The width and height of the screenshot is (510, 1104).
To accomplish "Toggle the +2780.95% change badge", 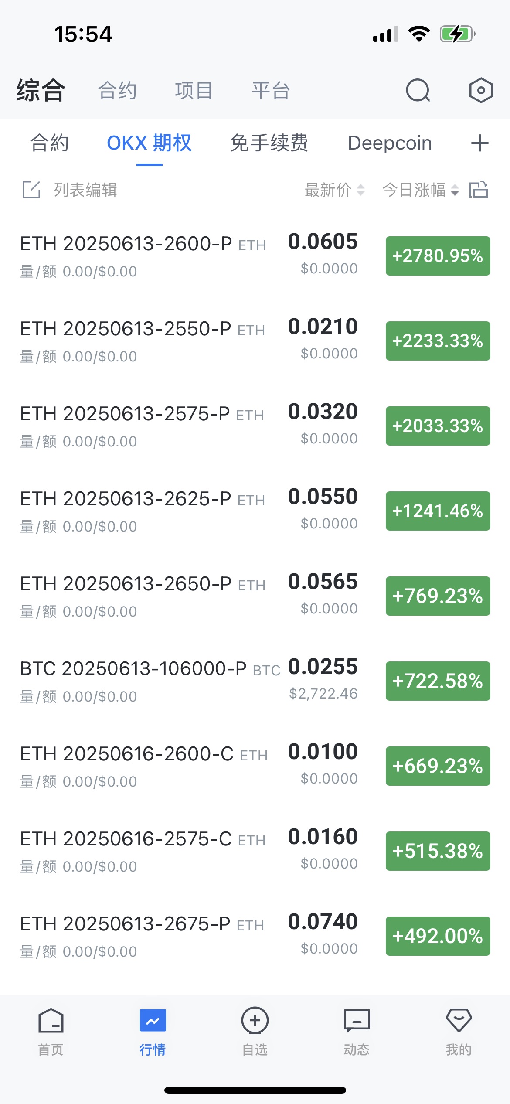I will (x=438, y=256).
